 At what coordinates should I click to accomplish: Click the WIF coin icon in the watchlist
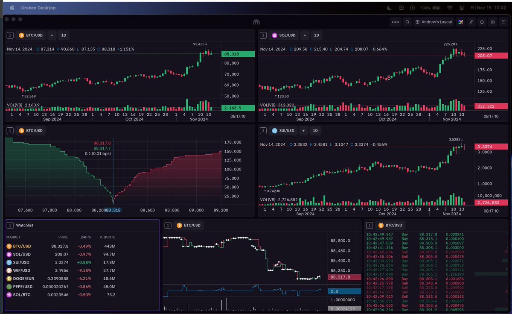[x=9, y=270]
